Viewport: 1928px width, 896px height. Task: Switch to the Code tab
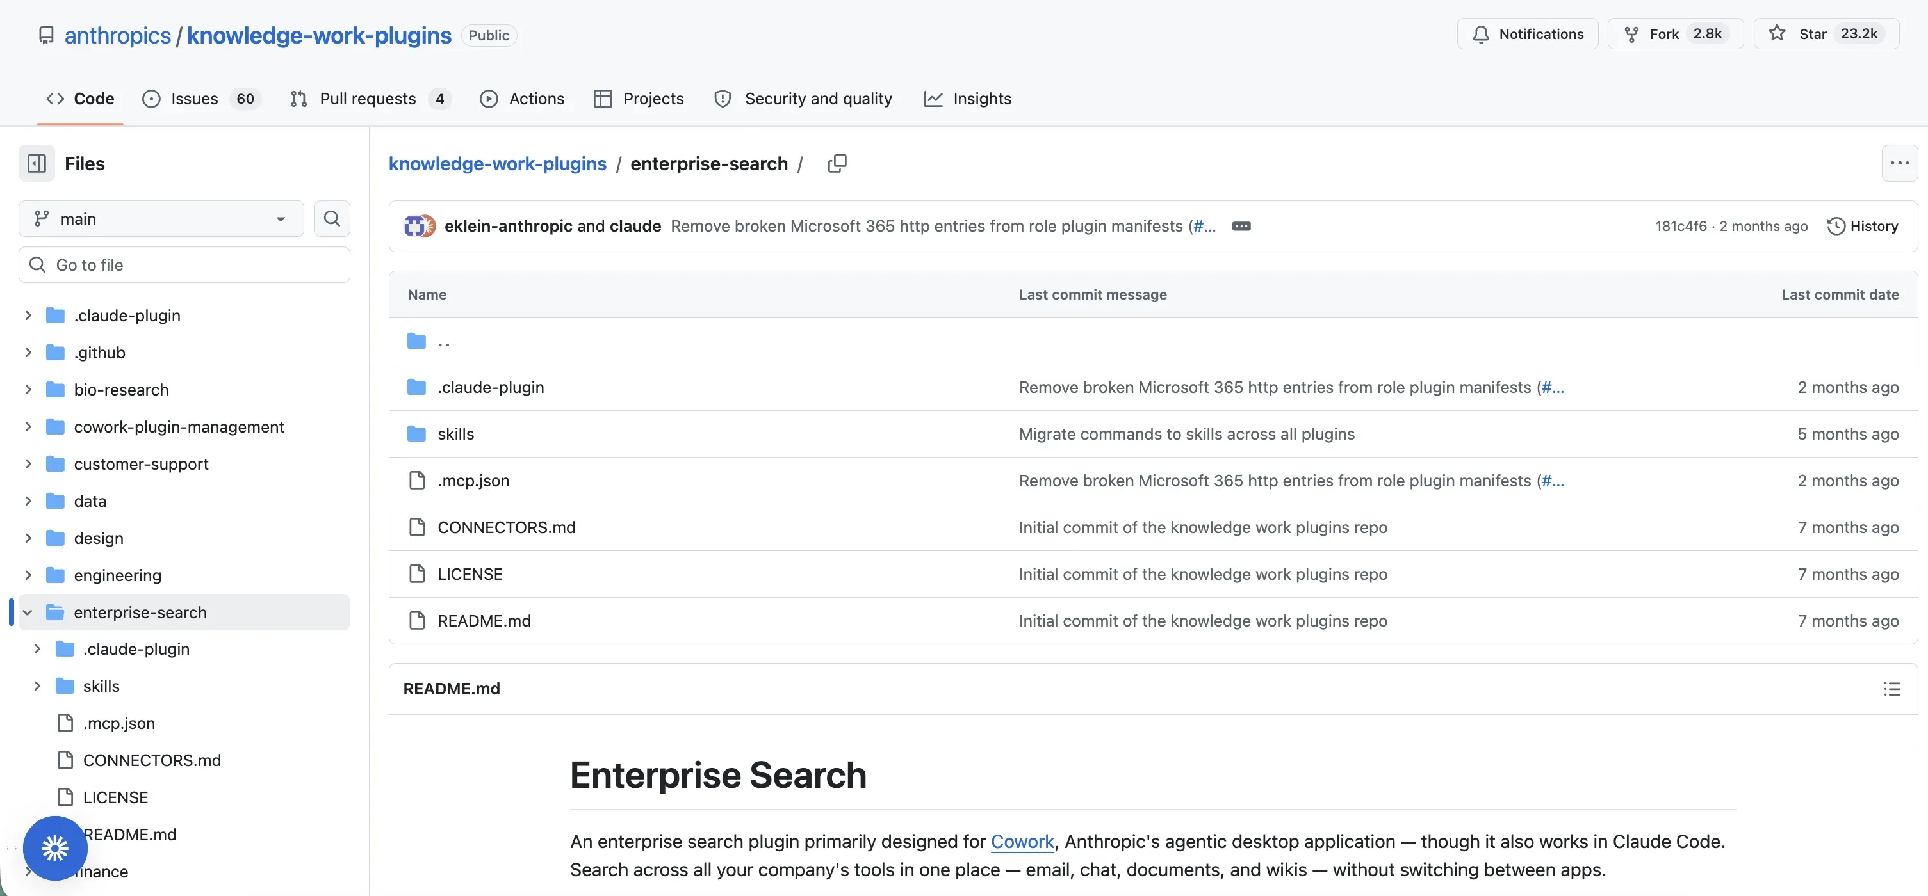point(80,99)
